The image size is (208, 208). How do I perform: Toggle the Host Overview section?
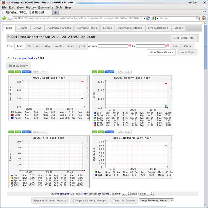[18, 66]
